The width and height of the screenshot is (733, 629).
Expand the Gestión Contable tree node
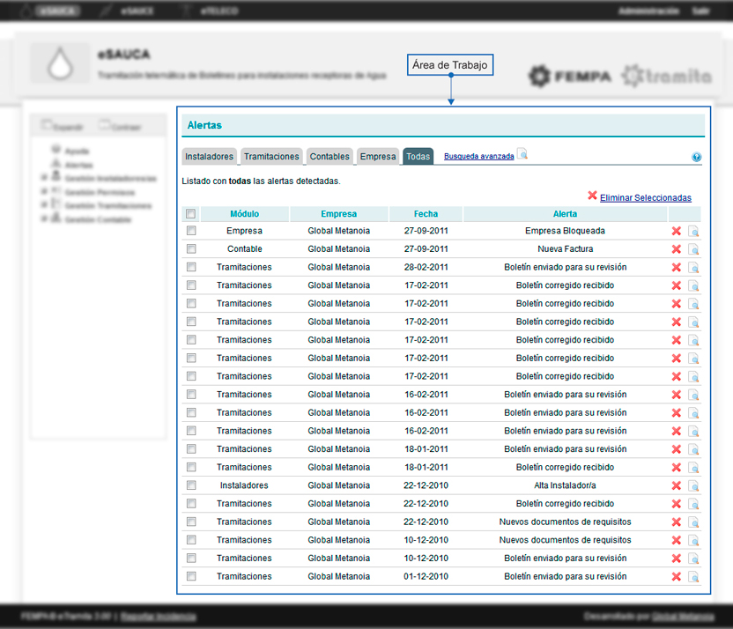pos(43,218)
